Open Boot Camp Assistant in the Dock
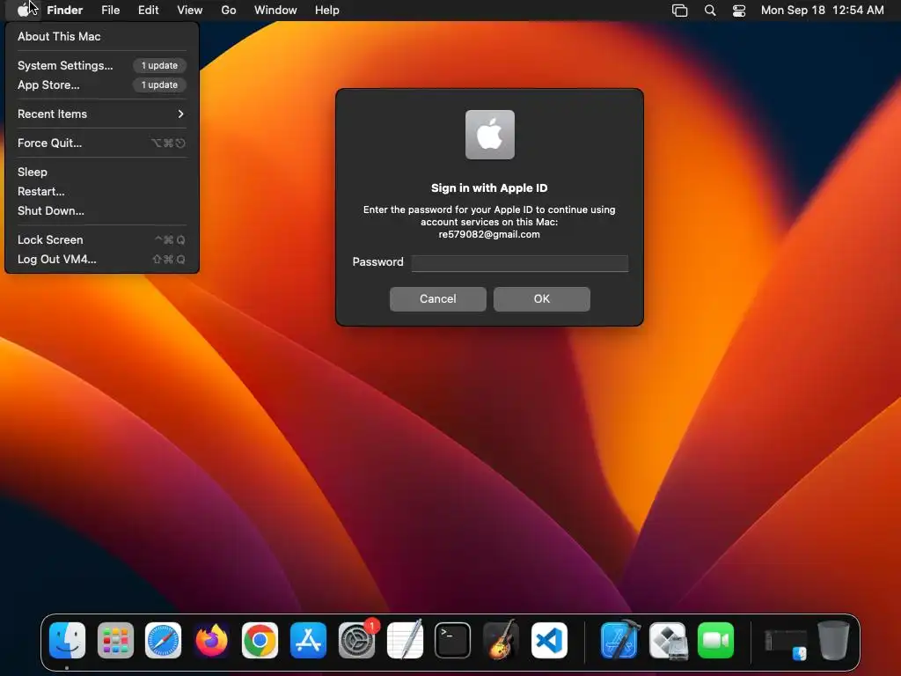The width and height of the screenshot is (901, 676). (x=668, y=641)
